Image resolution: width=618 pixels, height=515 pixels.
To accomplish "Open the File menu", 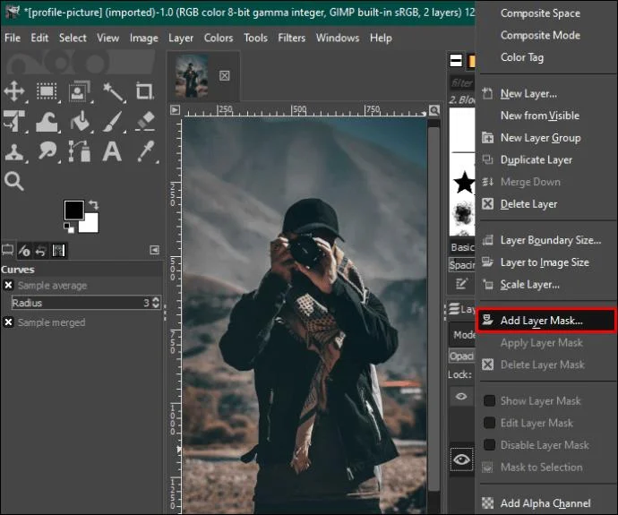I will tap(13, 38).
